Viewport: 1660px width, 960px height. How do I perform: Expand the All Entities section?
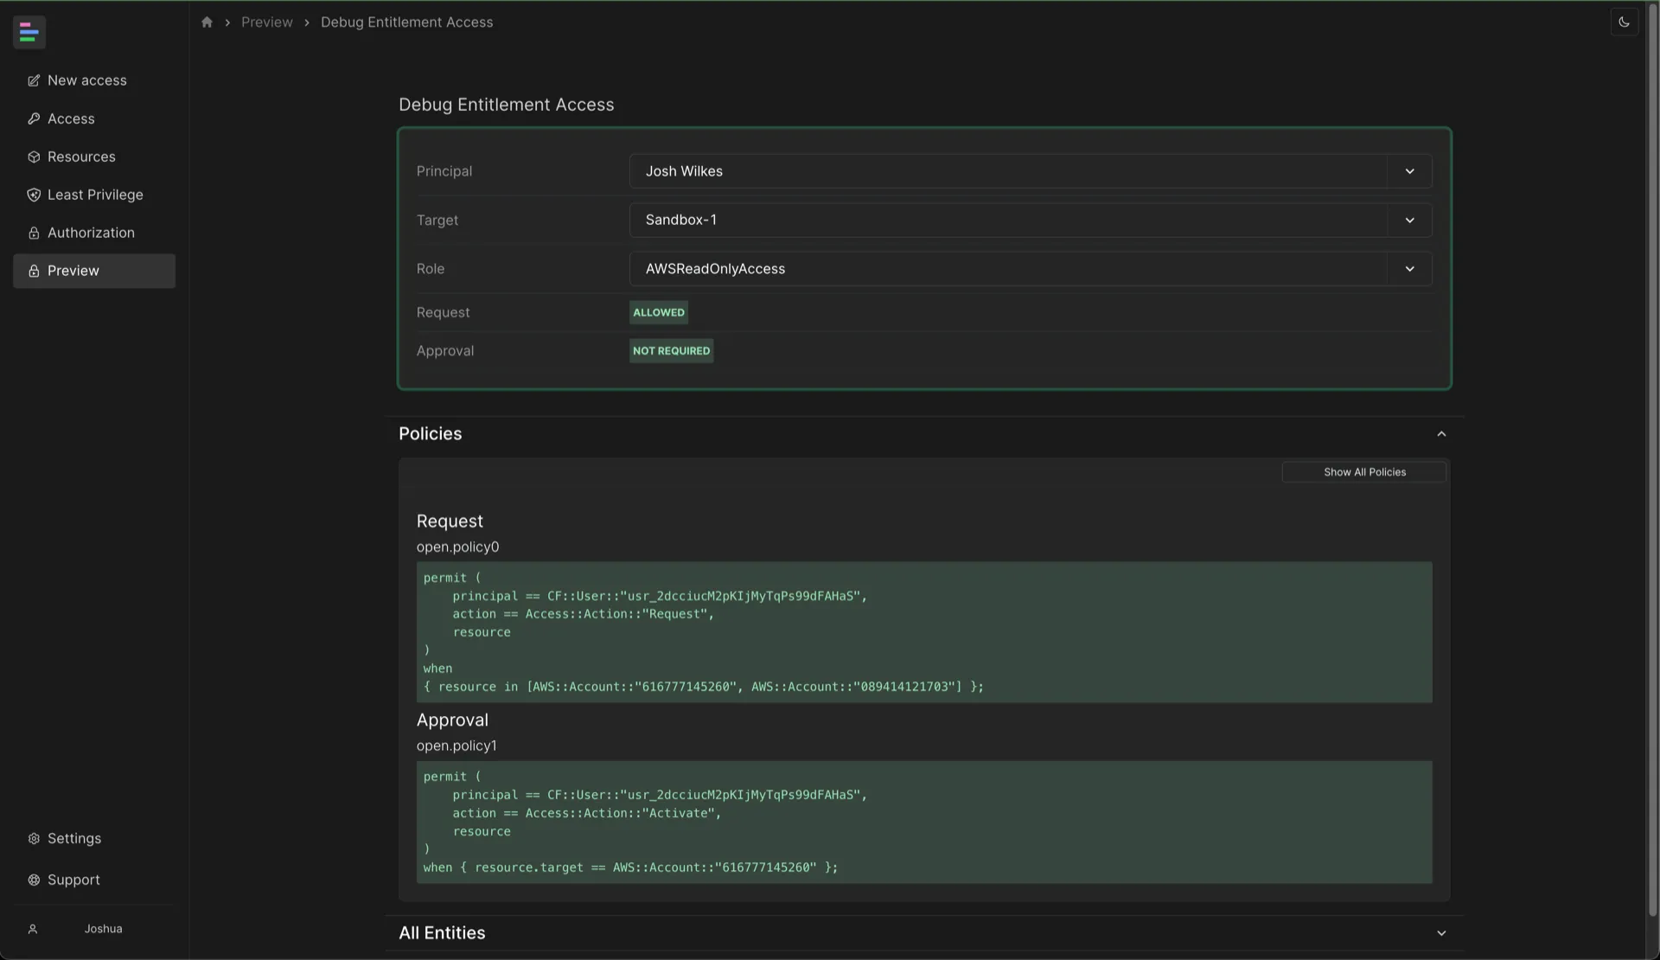1440,933
